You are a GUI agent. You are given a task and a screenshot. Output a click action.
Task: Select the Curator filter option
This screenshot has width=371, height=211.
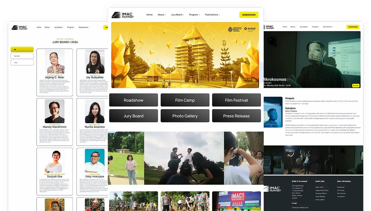[x=22, y=56]
